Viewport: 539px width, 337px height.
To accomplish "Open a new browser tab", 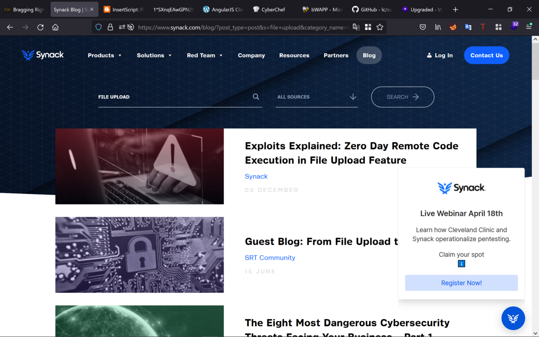I will click(x=455, y=9).
